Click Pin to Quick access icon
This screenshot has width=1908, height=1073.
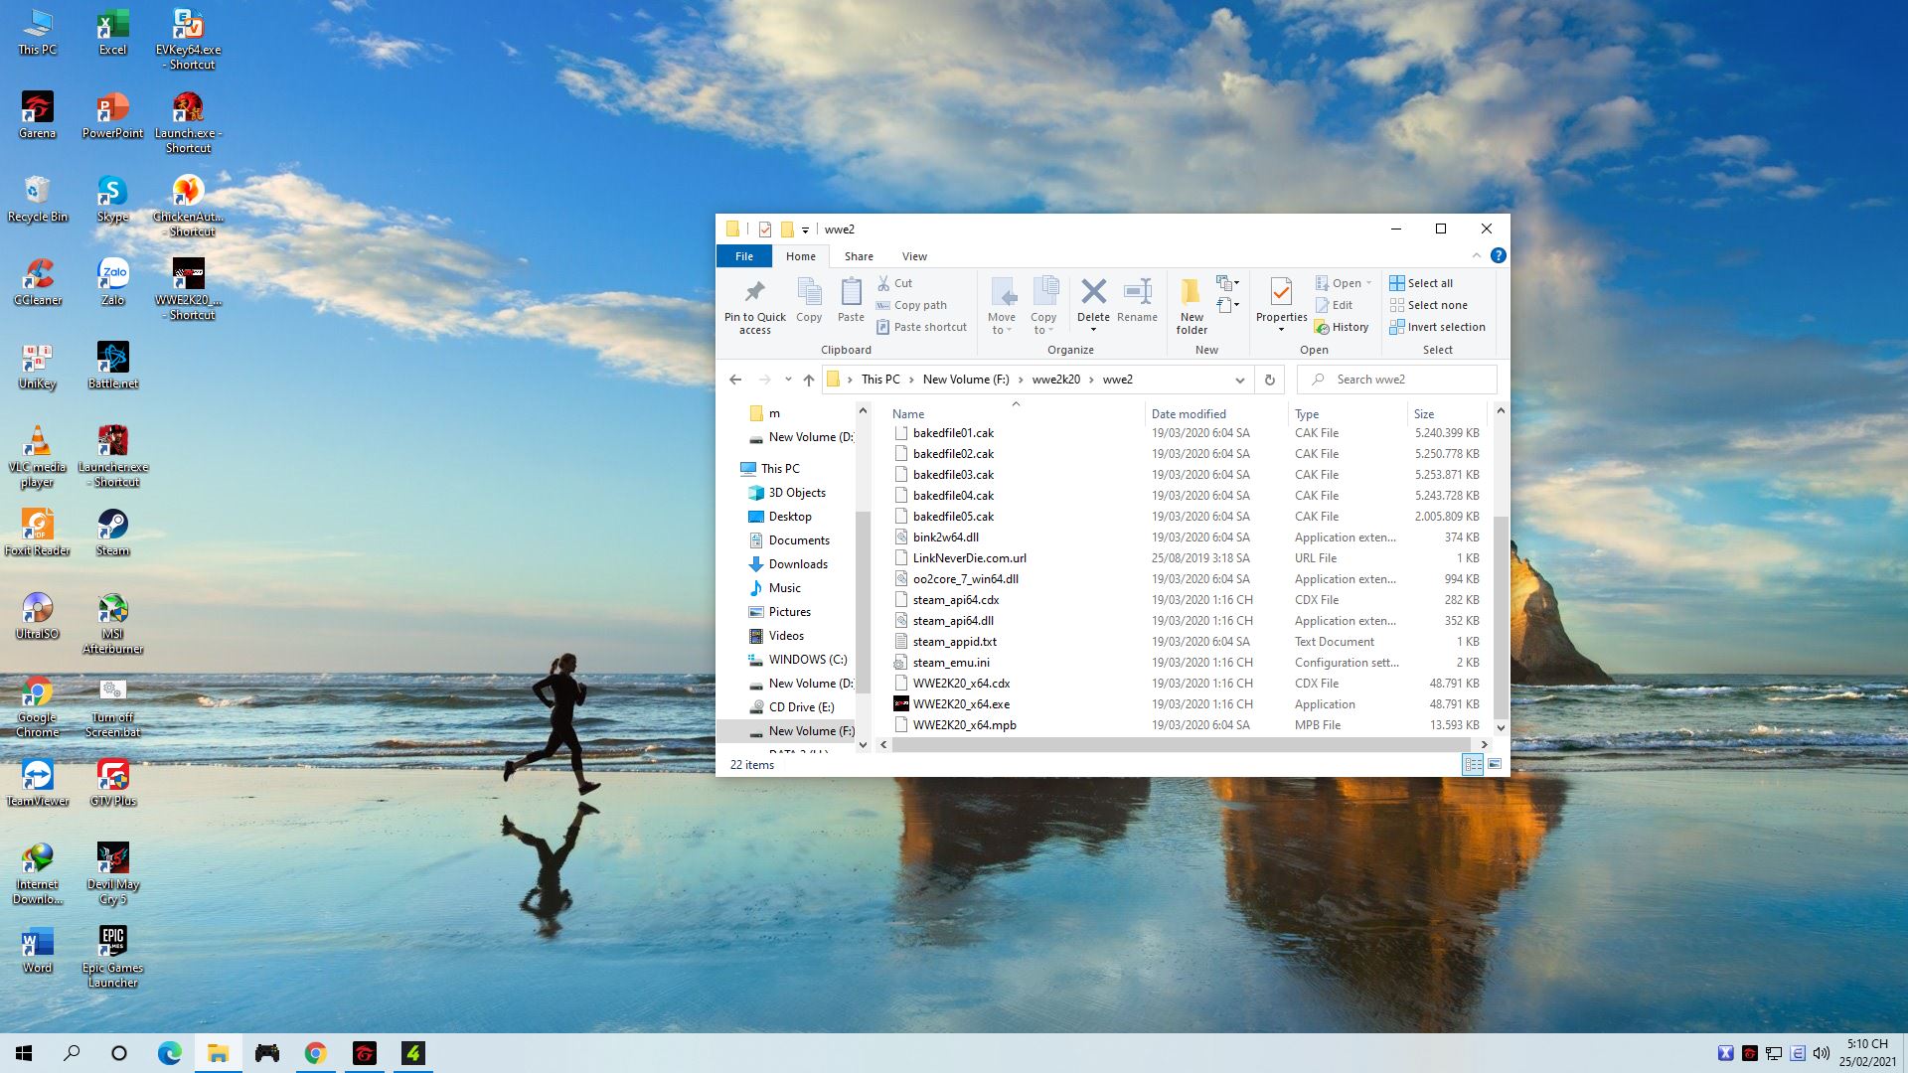point(754,292)
